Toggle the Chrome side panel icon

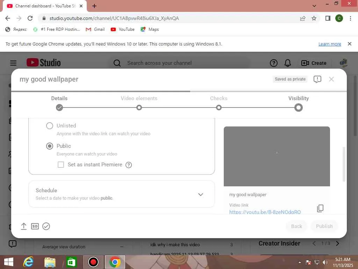328,18
